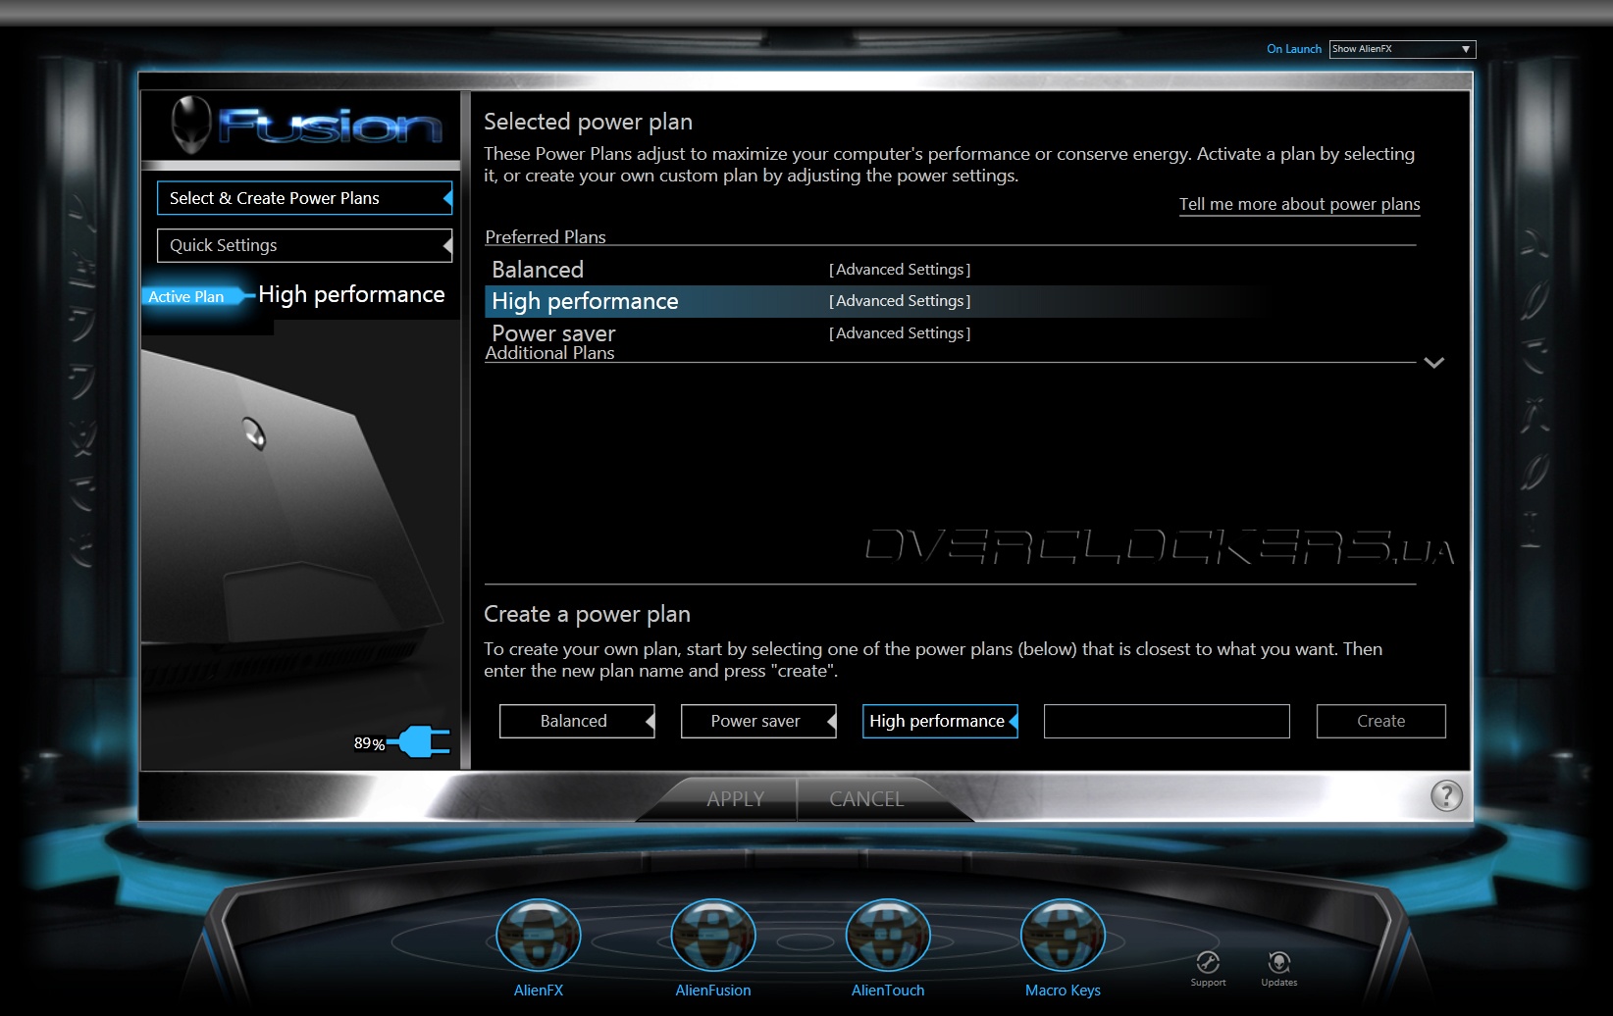Switch to the Quick Settings tab
Image resolution: width=1613 pixels, height=1016 pixels.
tap(304, 245)
